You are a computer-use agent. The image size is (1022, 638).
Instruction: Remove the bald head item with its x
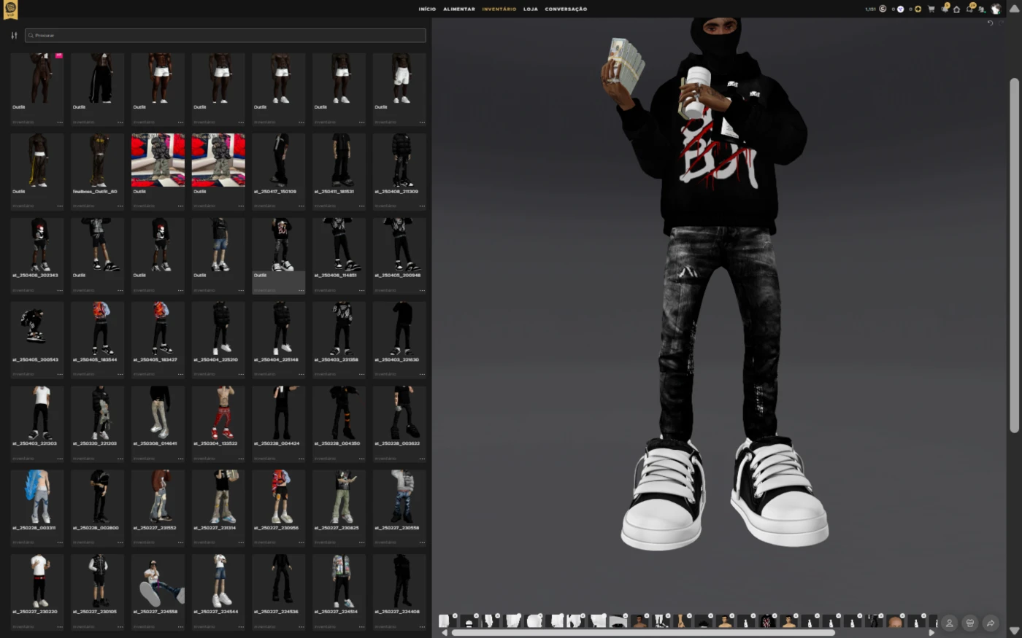point(902,616)
